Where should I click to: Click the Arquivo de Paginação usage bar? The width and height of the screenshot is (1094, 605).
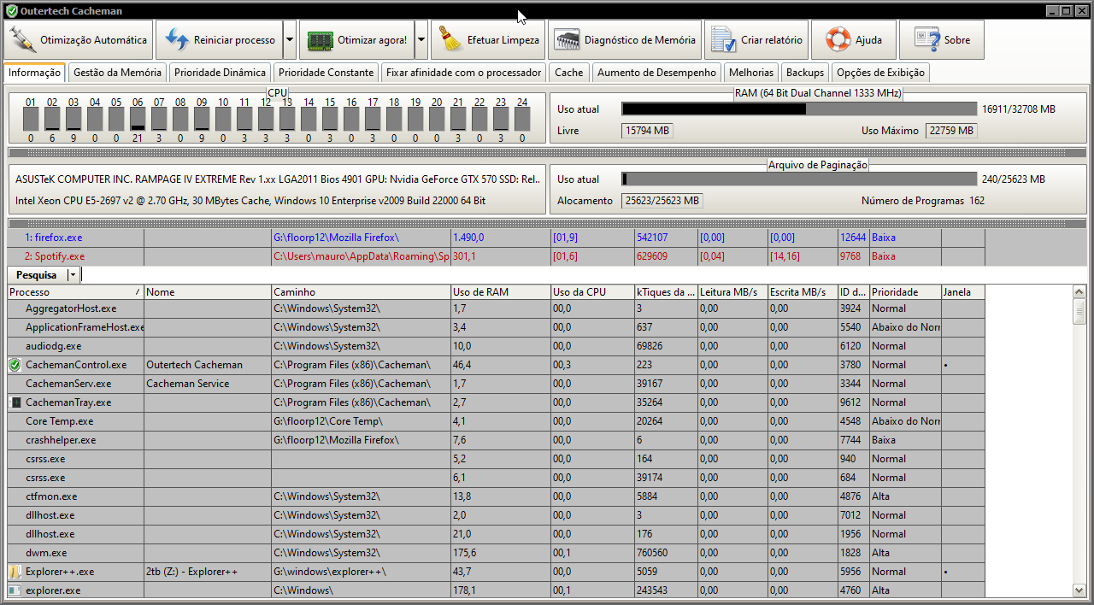pos(799,179)
